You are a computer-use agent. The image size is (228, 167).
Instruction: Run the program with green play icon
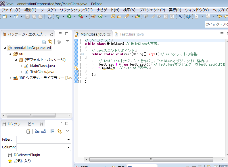(69, 17)
